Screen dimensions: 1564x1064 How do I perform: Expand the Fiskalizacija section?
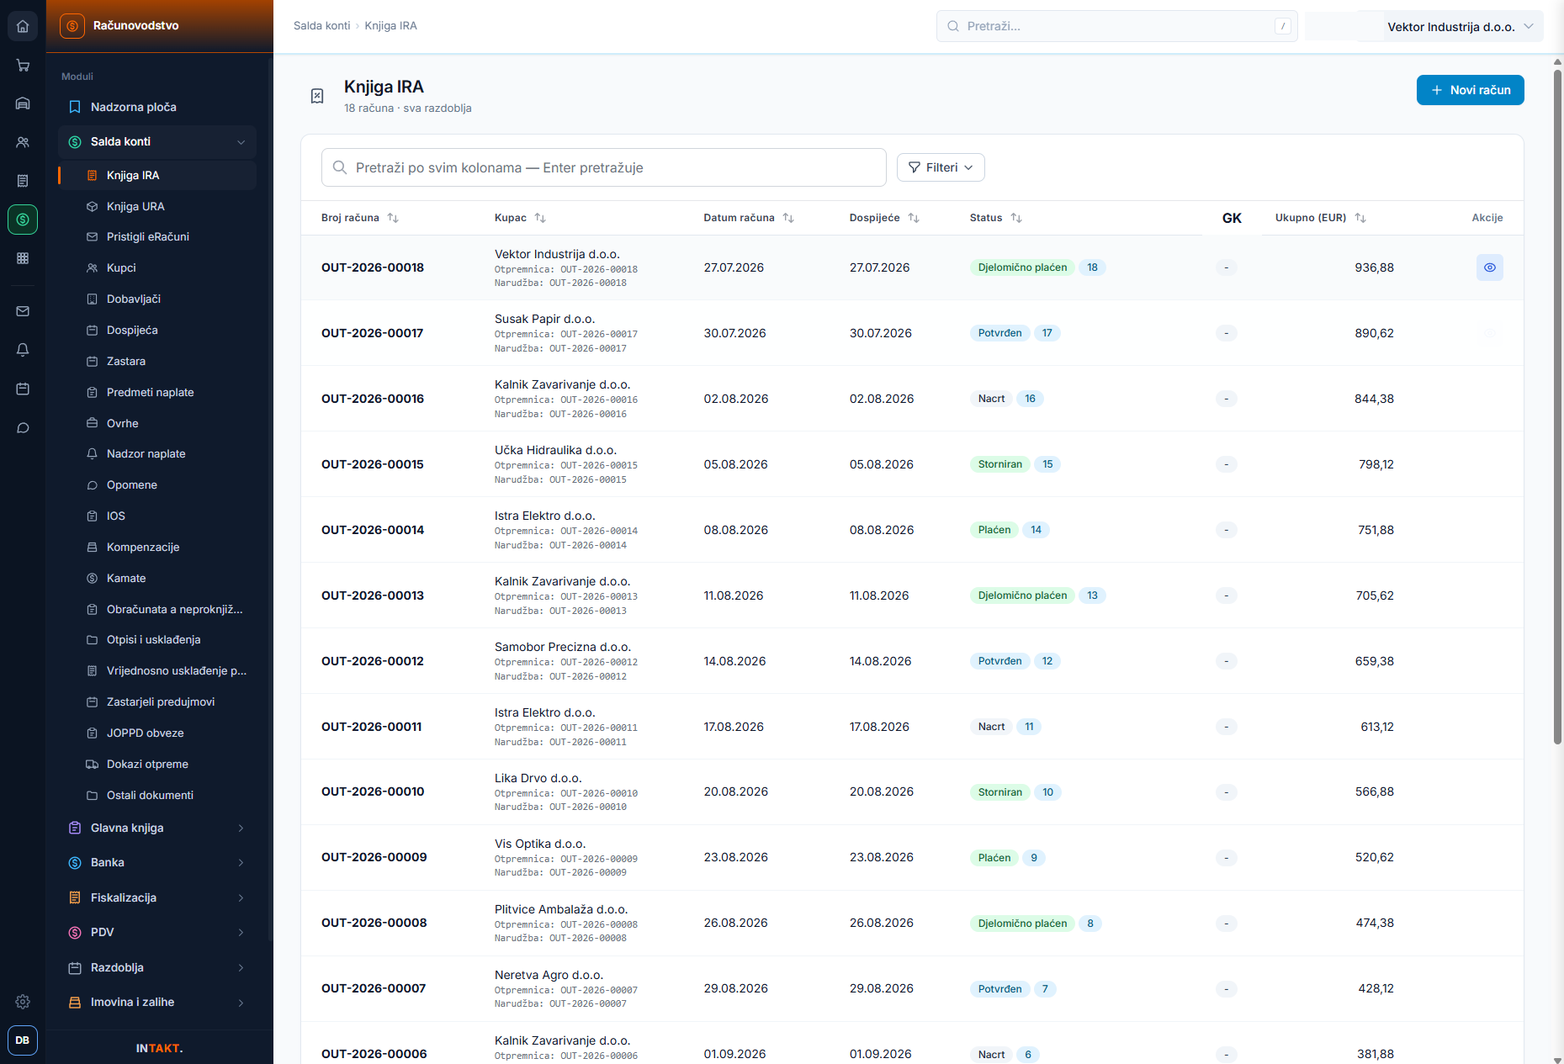[x=157, y=898]
